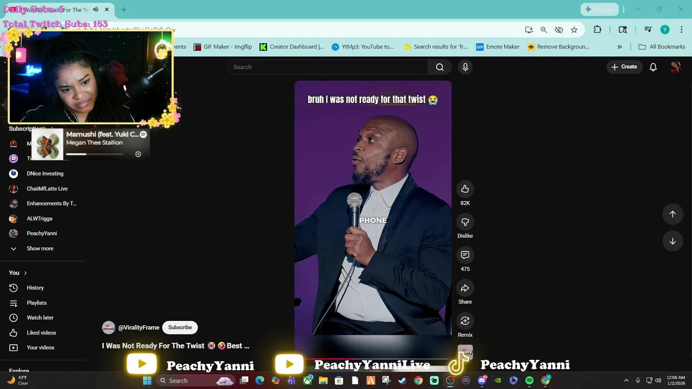This screenshot has height=389, width=692.
Task: Open the weather widget showing 43°F
Action: click(17, 380)
